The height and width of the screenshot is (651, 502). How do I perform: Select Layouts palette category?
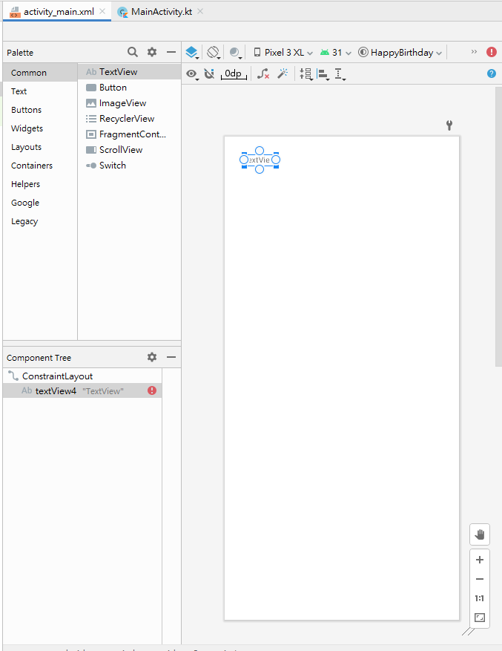[x=40, y=147]
